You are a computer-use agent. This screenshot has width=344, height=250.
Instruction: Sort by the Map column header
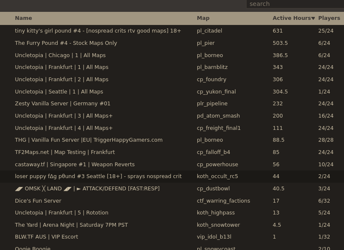click(203, 18)
